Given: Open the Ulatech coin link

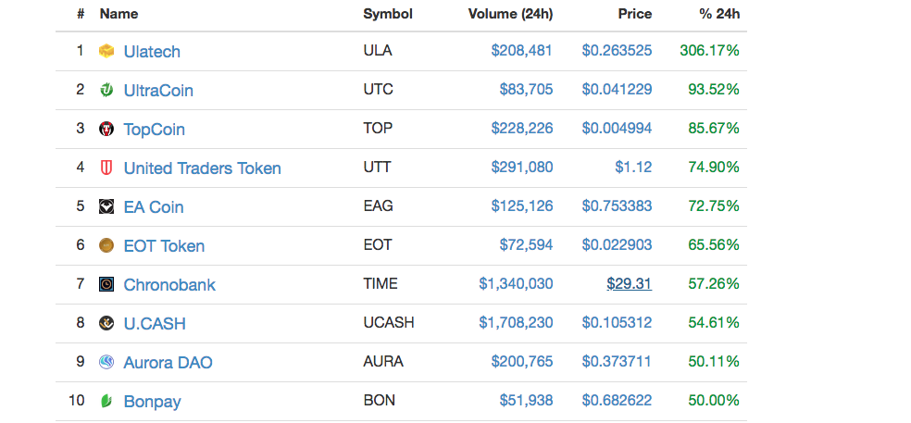Looking at the screenshot, I should click(152, 52).
